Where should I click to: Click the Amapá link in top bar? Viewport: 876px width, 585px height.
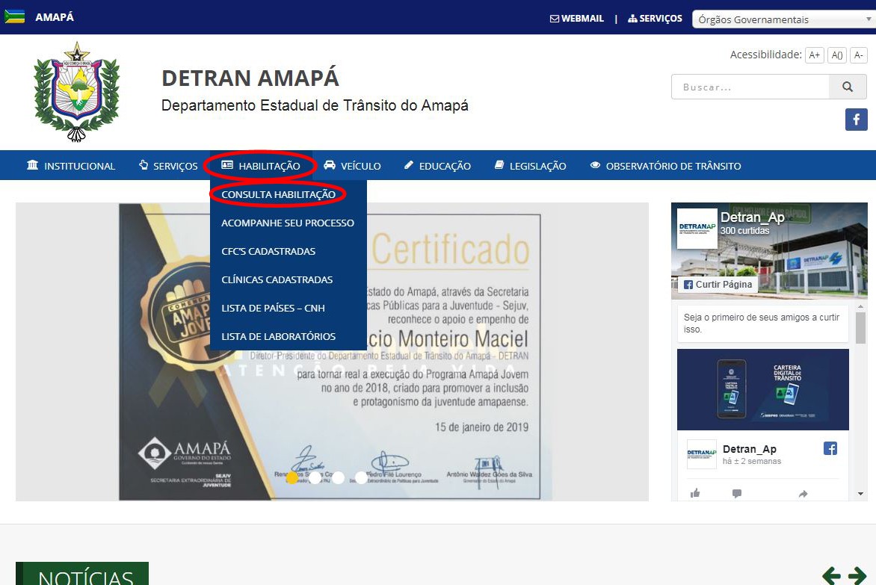coord(55,17)
